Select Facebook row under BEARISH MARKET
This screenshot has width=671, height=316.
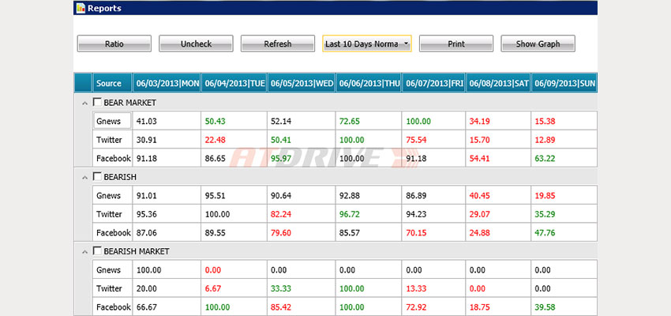[345, 307]
